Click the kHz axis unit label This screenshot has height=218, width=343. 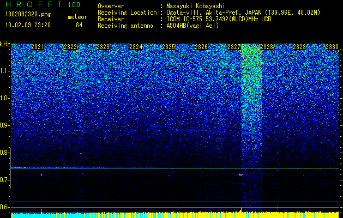5,44
